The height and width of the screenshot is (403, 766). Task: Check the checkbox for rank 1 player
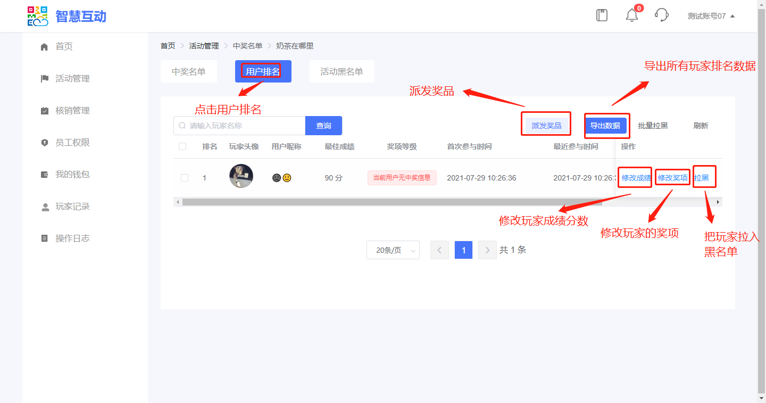(x=185, y=178)
